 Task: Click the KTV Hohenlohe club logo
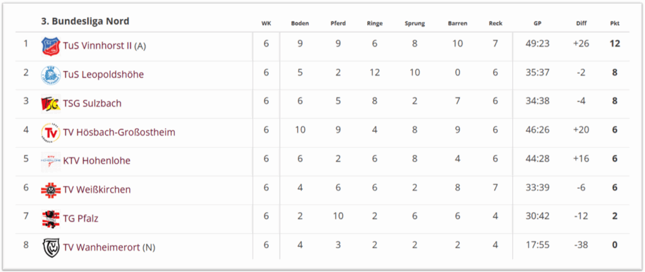coord(50,161)
